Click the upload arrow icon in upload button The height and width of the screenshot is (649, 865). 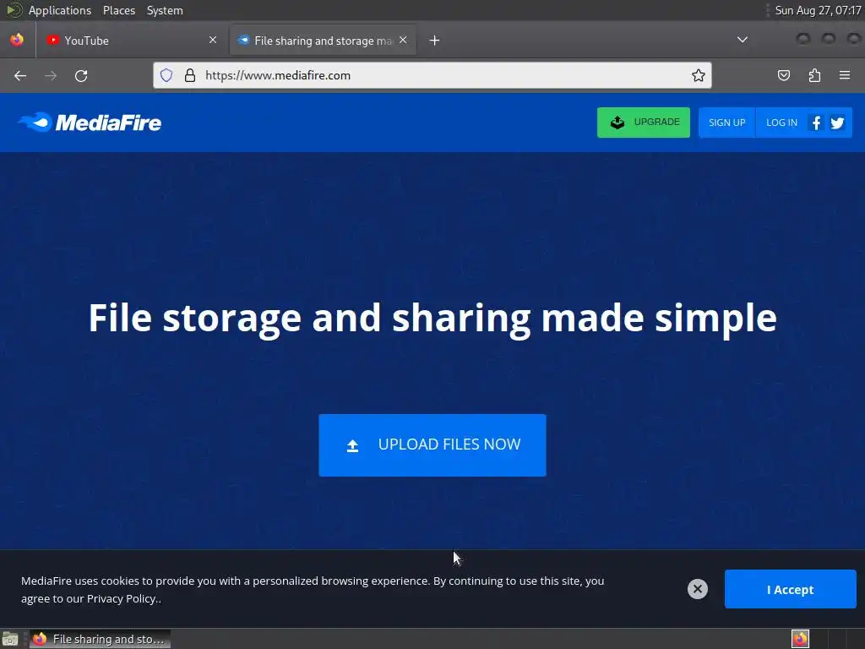(352, 445)
